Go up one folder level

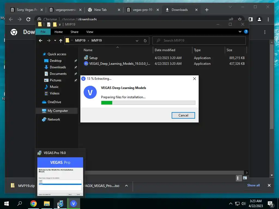point(61,41)
